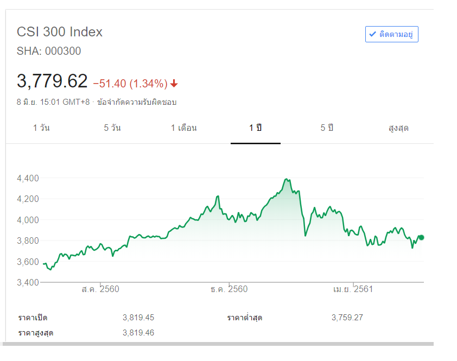Show the 5 ปี chart range

tap(327, 128)
